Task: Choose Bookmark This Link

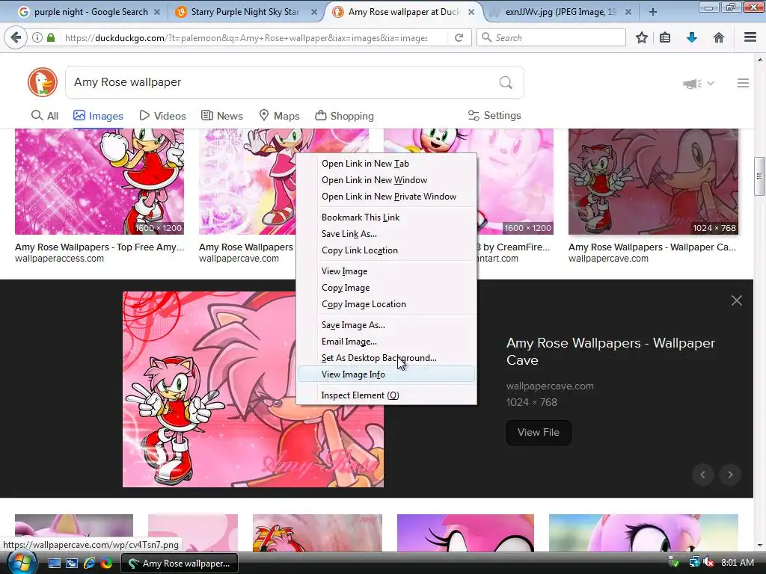Action: click(386, 217)
